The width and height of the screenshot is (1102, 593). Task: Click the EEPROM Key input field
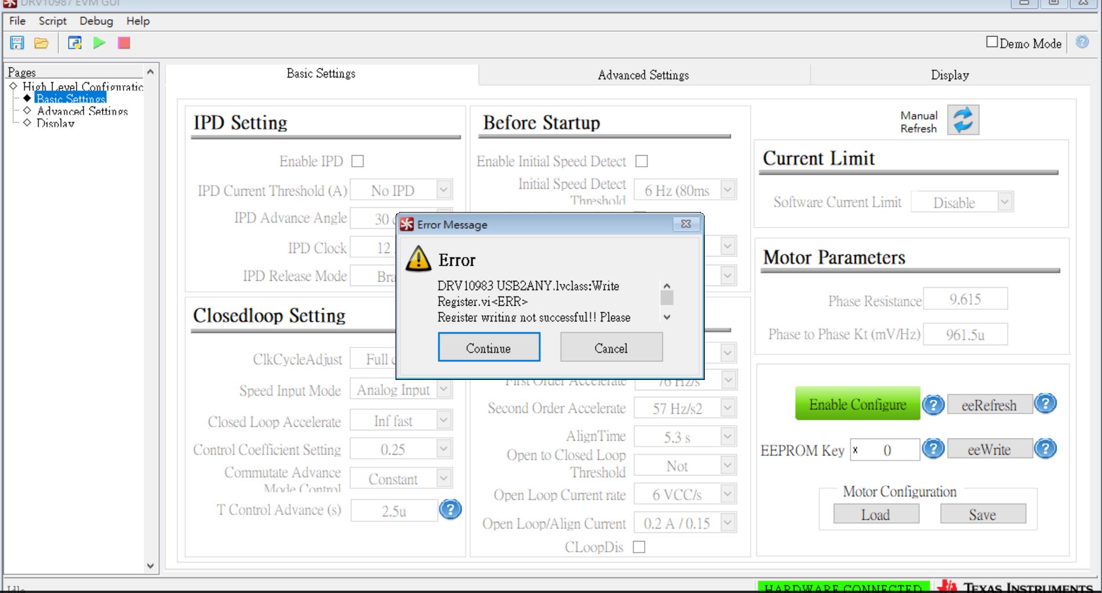coord(885,449)
